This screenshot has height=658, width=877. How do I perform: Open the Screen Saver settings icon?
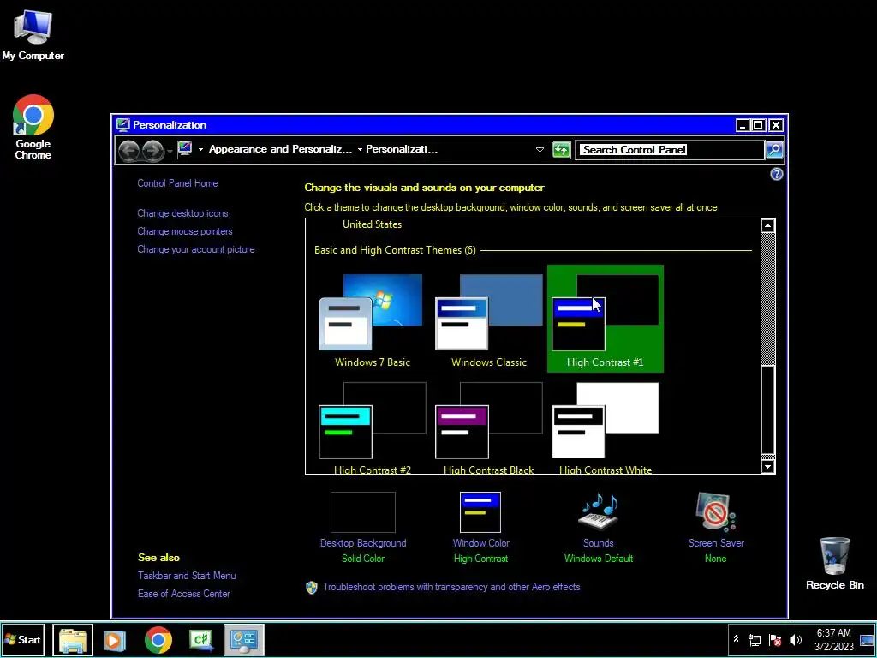pyautogui.click(x=715, y=511)
